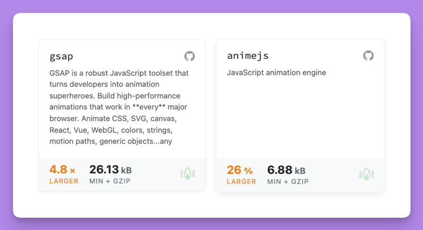The image size is (423, 230).
Task: Click the × symbol next to 4.8
Action: (72, 171)
